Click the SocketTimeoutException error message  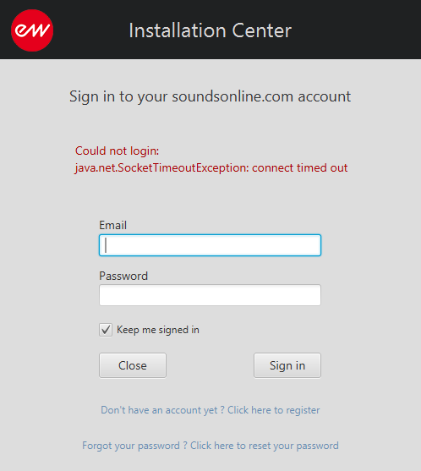click(211, 168)
